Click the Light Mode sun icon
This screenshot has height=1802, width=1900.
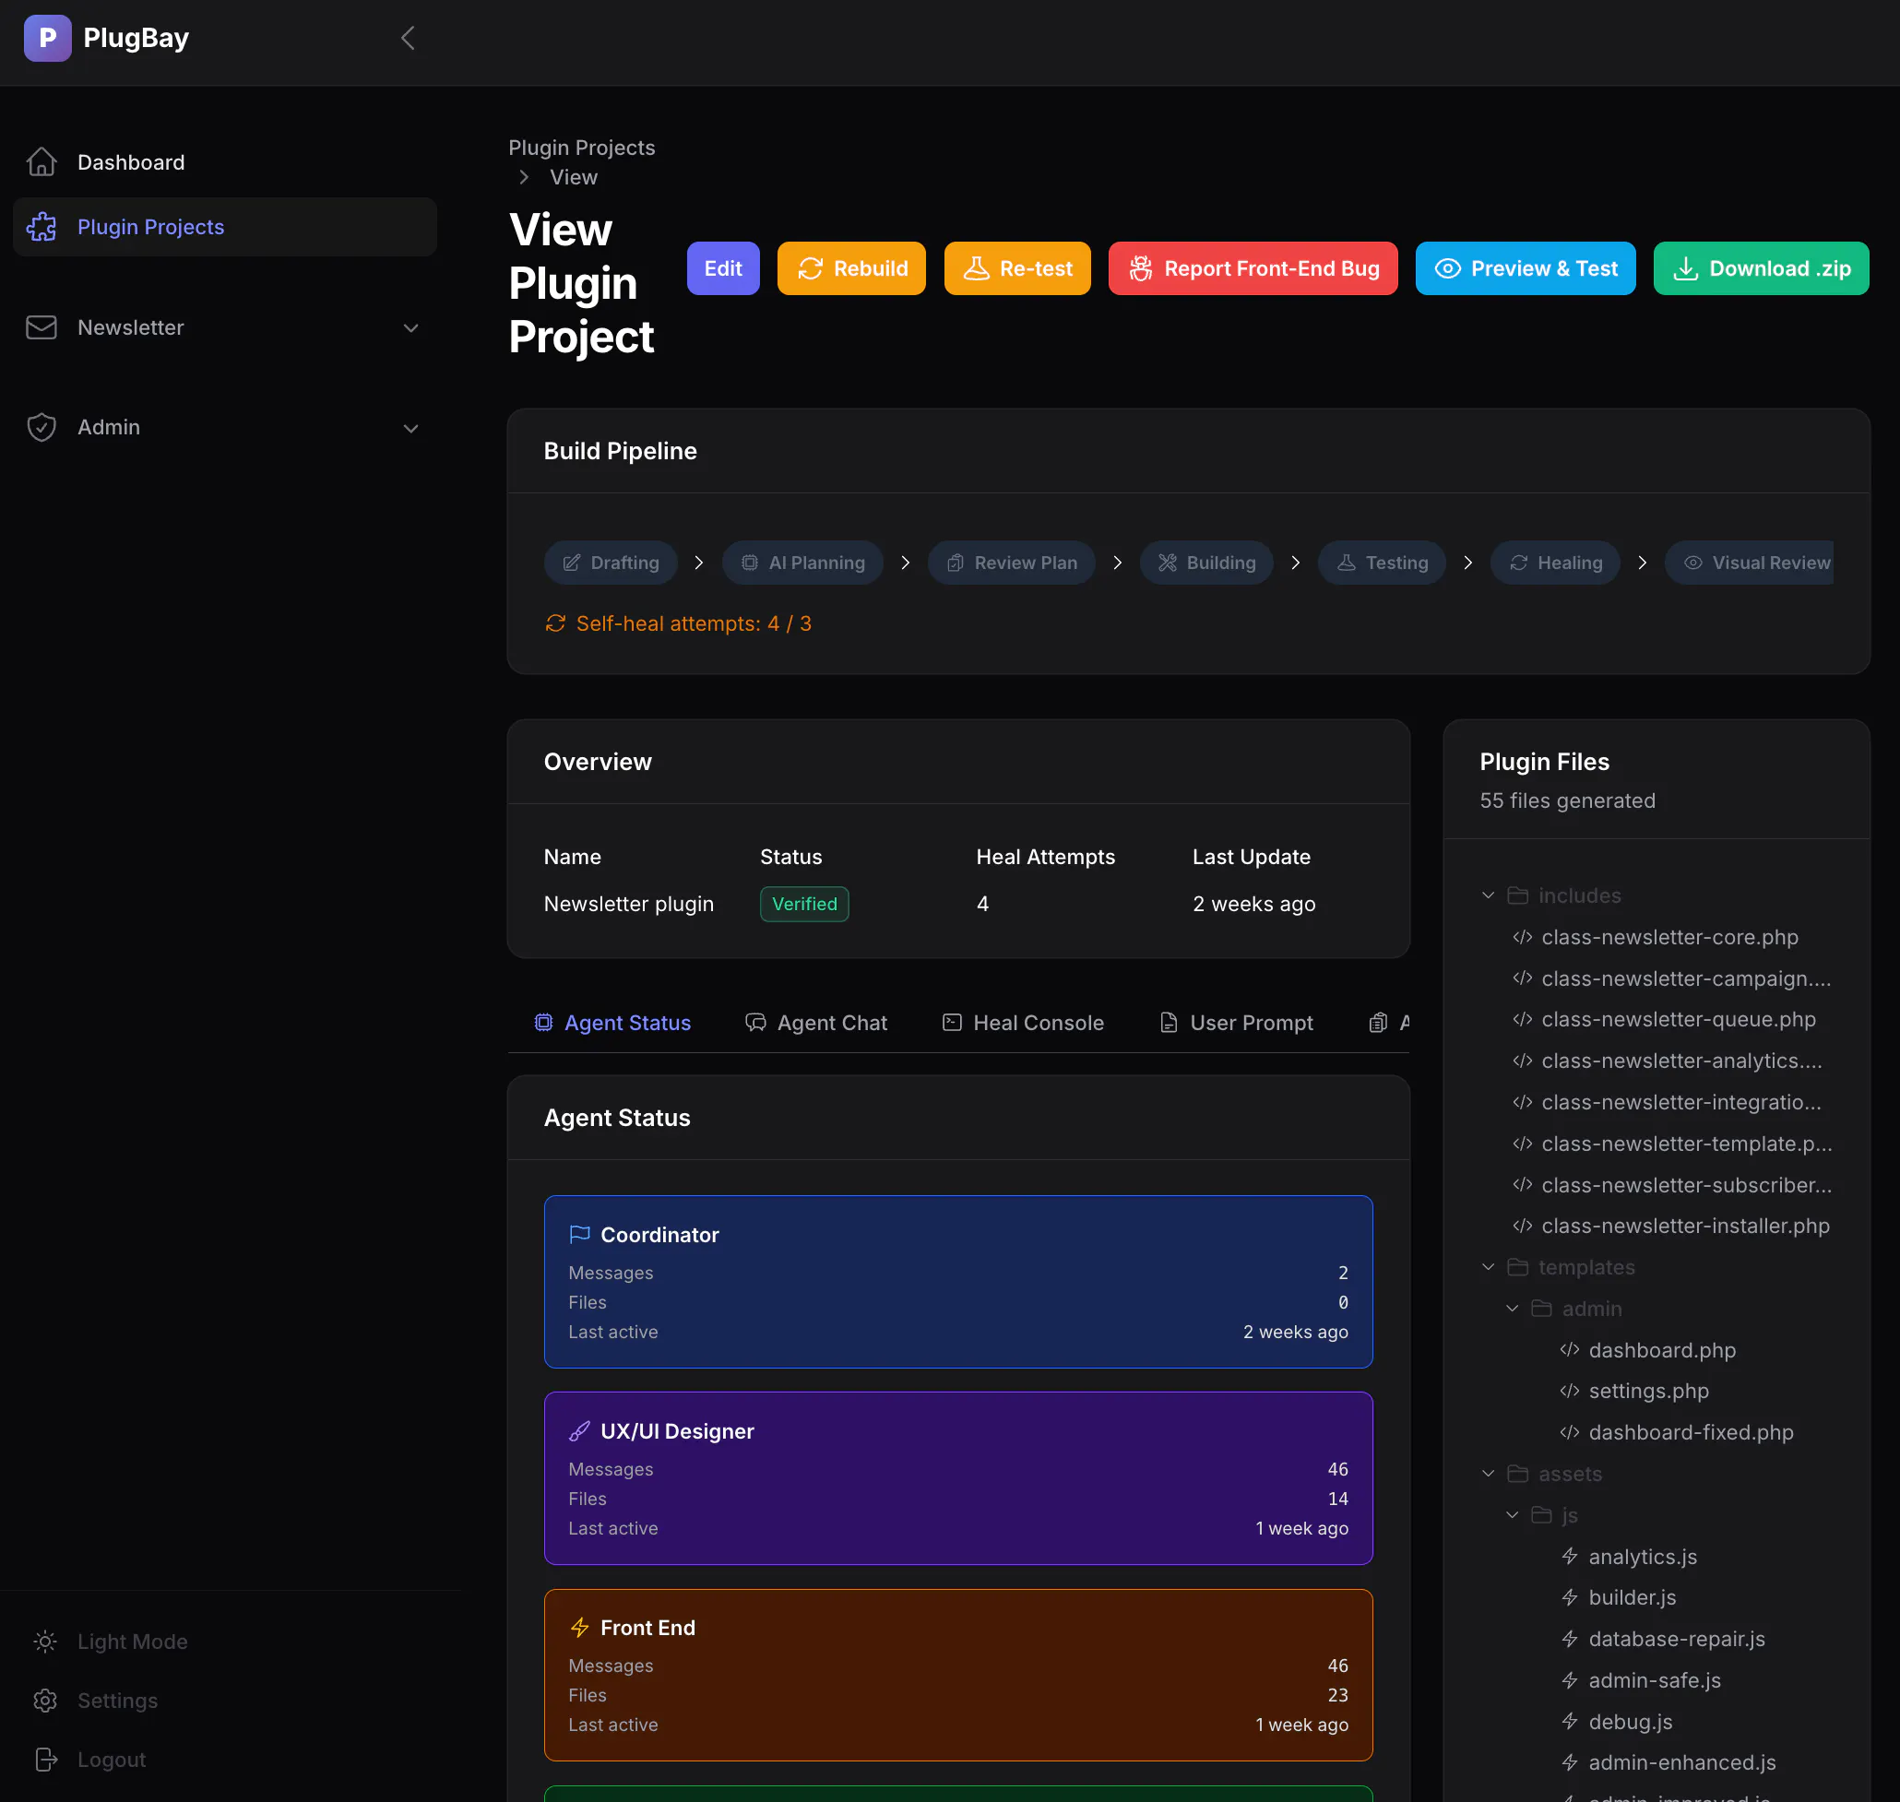tap(45, 1642)
